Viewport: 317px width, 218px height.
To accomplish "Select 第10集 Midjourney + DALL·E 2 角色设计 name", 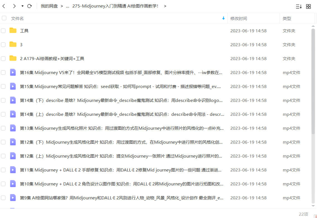I will click(121, 184).
